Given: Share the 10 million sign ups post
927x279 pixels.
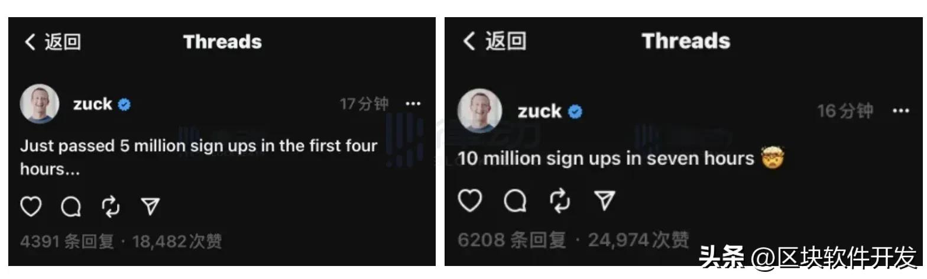Looking at the screenshot, I should pos(605,200).
